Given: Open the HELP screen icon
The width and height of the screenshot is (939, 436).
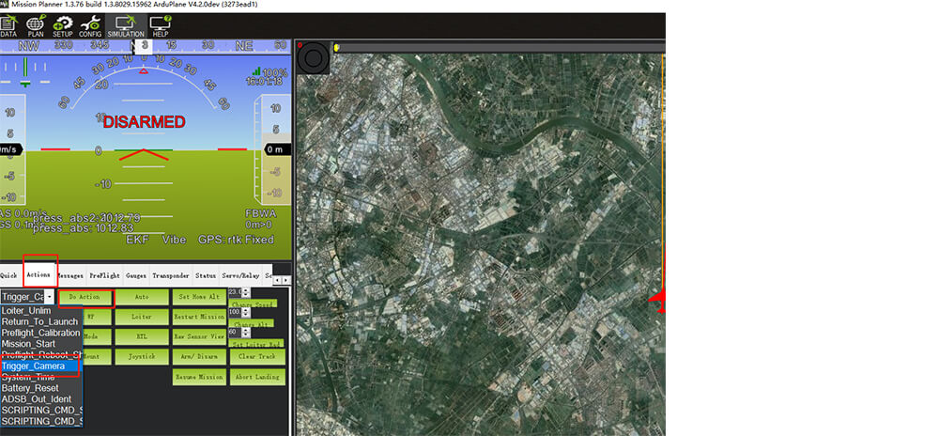Looking at the screenshot, I should pos(161,26).
